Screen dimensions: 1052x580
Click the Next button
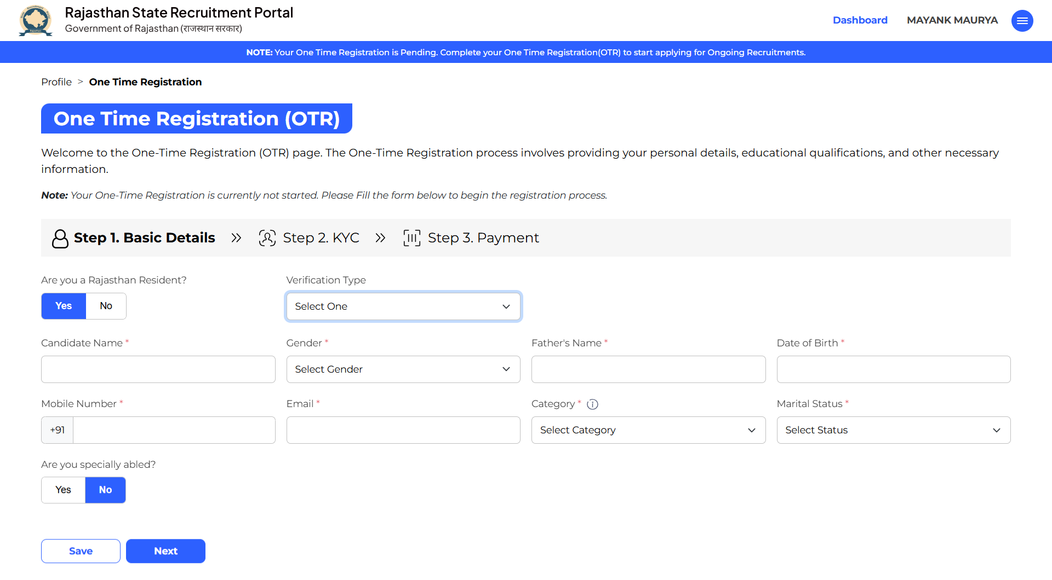pos(165,551)
